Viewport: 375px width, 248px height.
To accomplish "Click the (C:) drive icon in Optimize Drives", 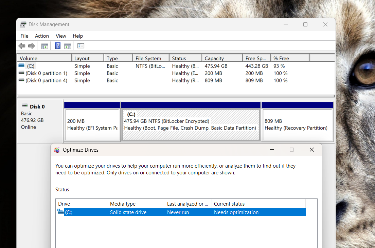I will pos(61,211).
